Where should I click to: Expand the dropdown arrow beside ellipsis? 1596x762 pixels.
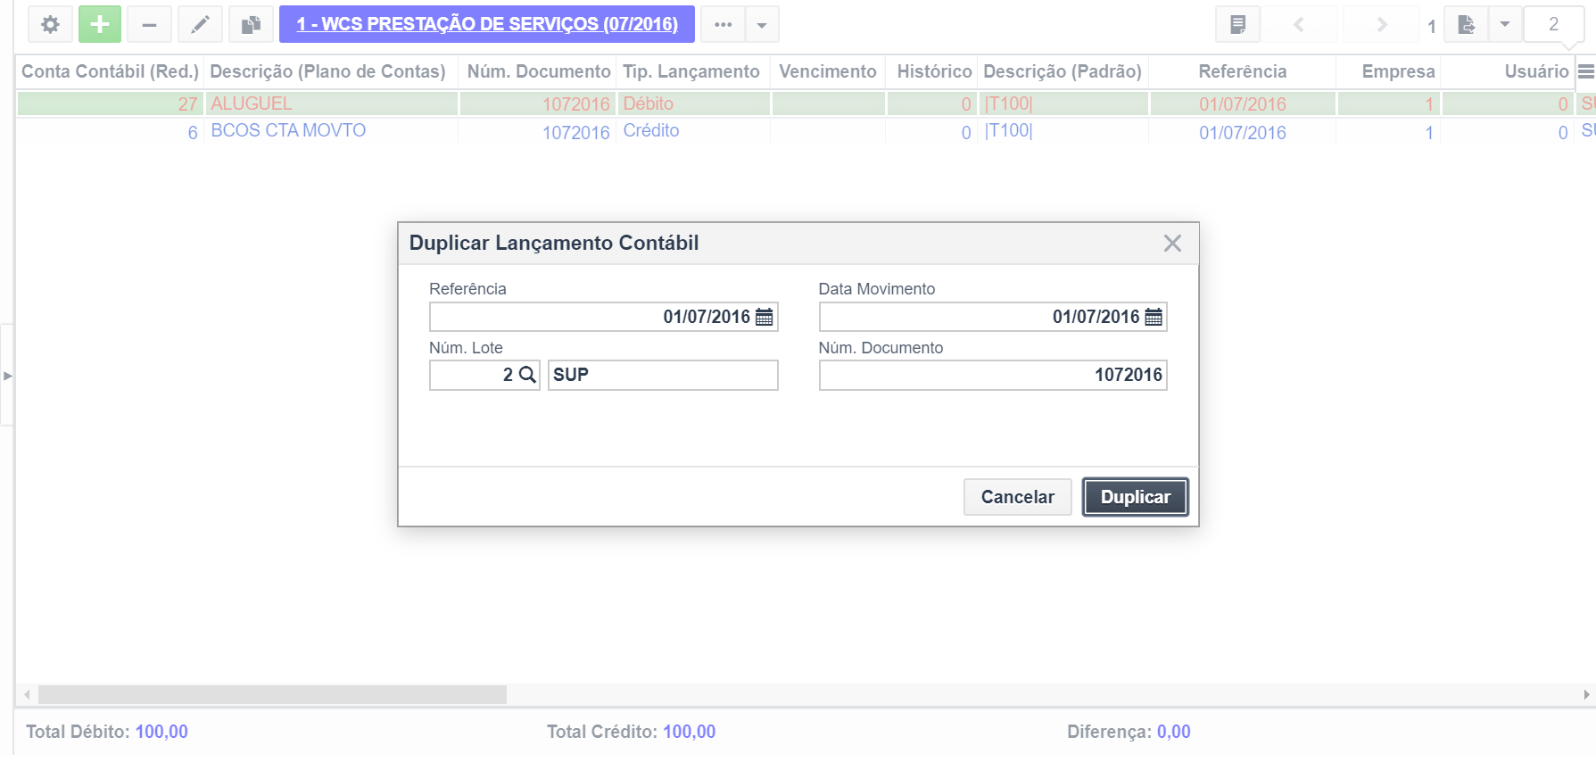click(x=762, y=24)
